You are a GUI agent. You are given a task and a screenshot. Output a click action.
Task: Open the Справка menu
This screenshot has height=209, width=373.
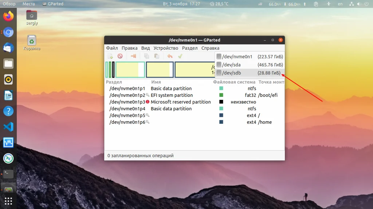[210, 48]
